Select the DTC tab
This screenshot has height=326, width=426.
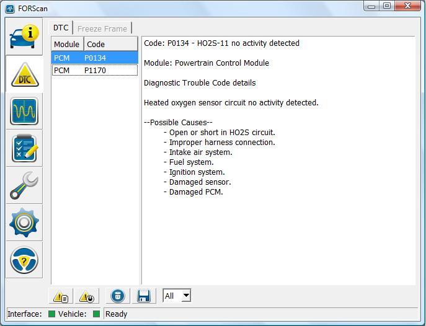click(61, 28)
